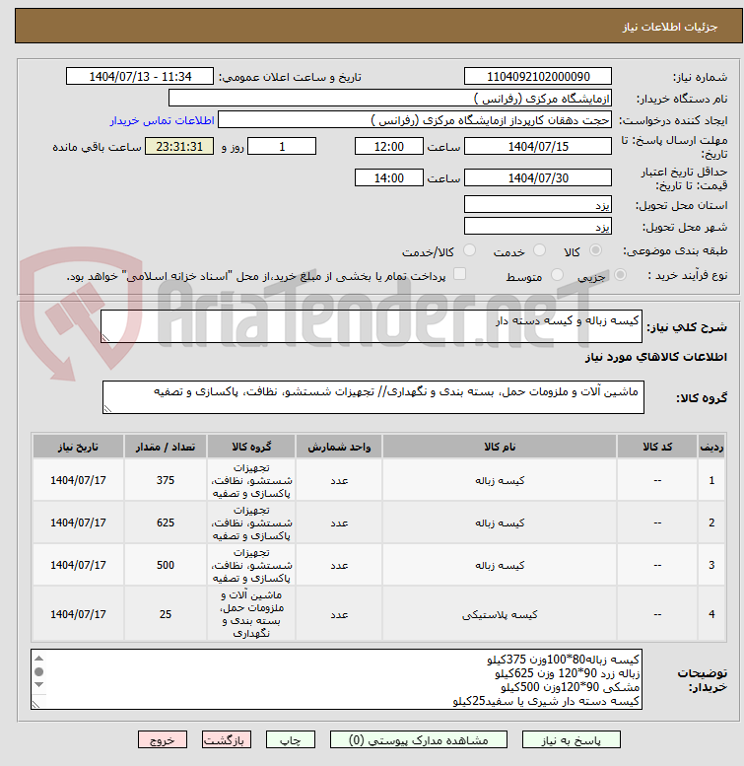The height and width of the screenshot is (766, 744).
Task: Click the تاریخ نیاز column header
Action: [78, 447]
